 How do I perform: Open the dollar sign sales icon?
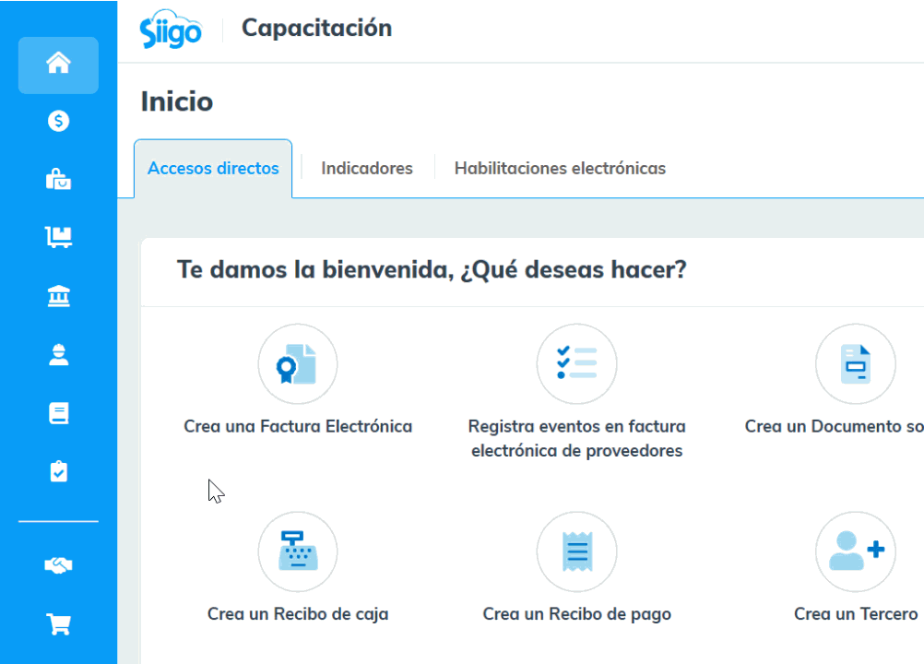(58, 121)
